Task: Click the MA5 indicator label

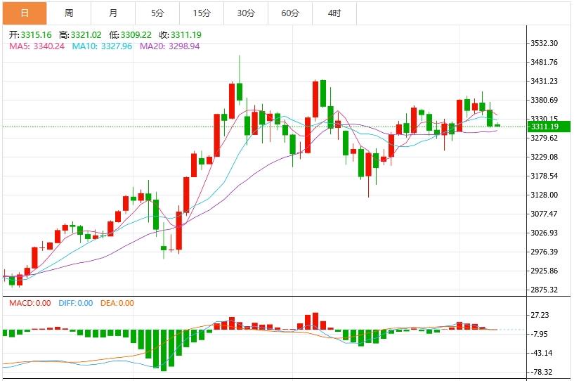Action: tap(37, 46)
